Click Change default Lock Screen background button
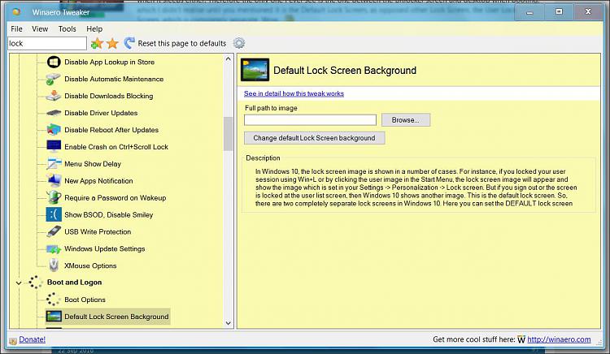 (x=314, y=138)
